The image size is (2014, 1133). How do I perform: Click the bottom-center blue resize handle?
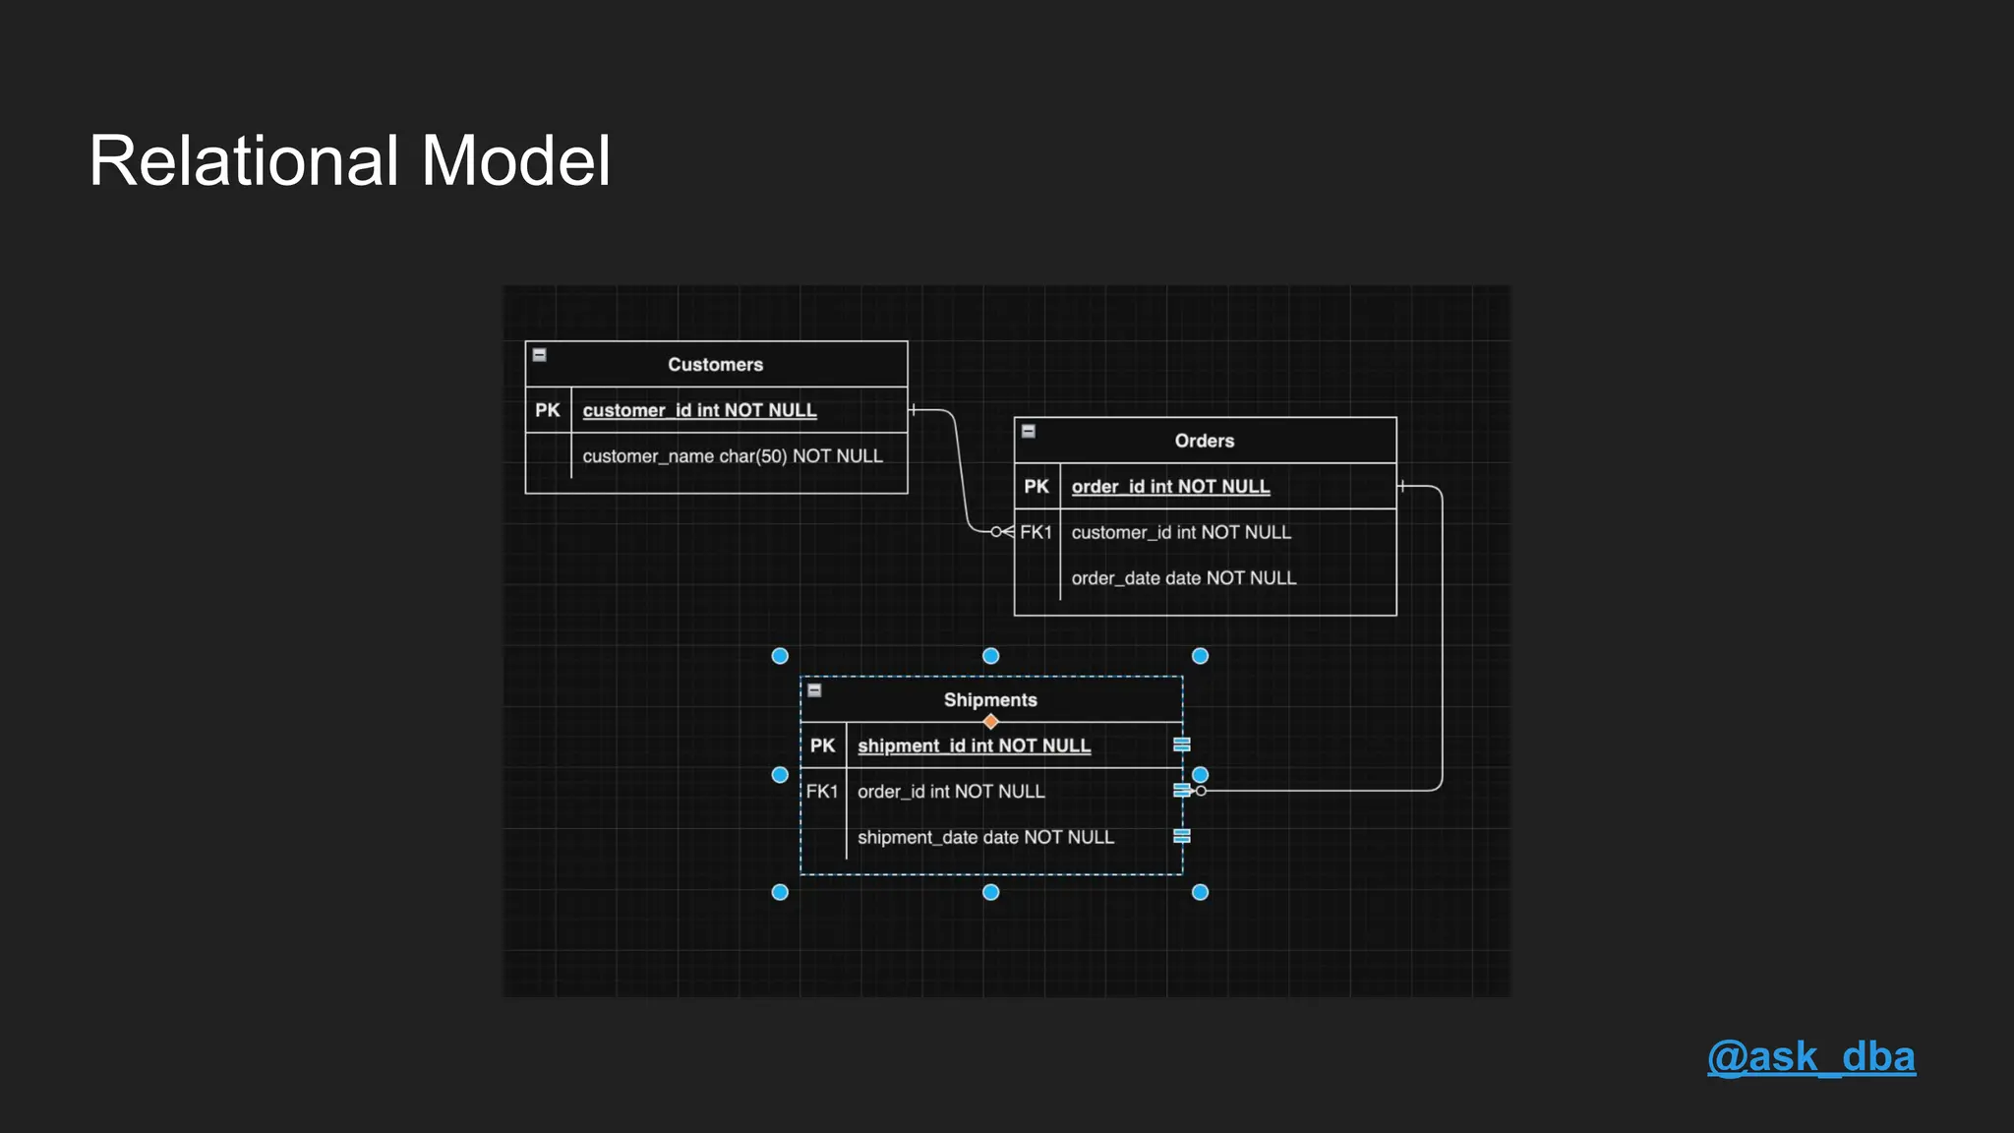pyautogui.click(x=990, y=892)
